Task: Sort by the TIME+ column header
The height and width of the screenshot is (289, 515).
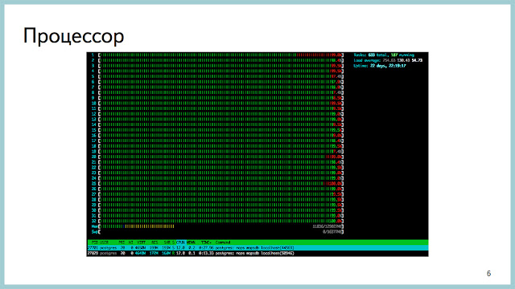Action: [x=206, y=242]
